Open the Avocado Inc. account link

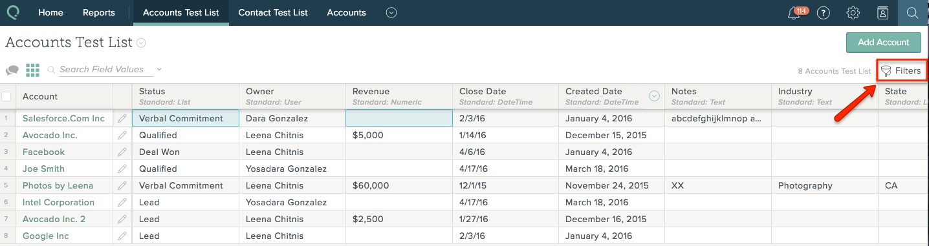(x=50, y=135)
